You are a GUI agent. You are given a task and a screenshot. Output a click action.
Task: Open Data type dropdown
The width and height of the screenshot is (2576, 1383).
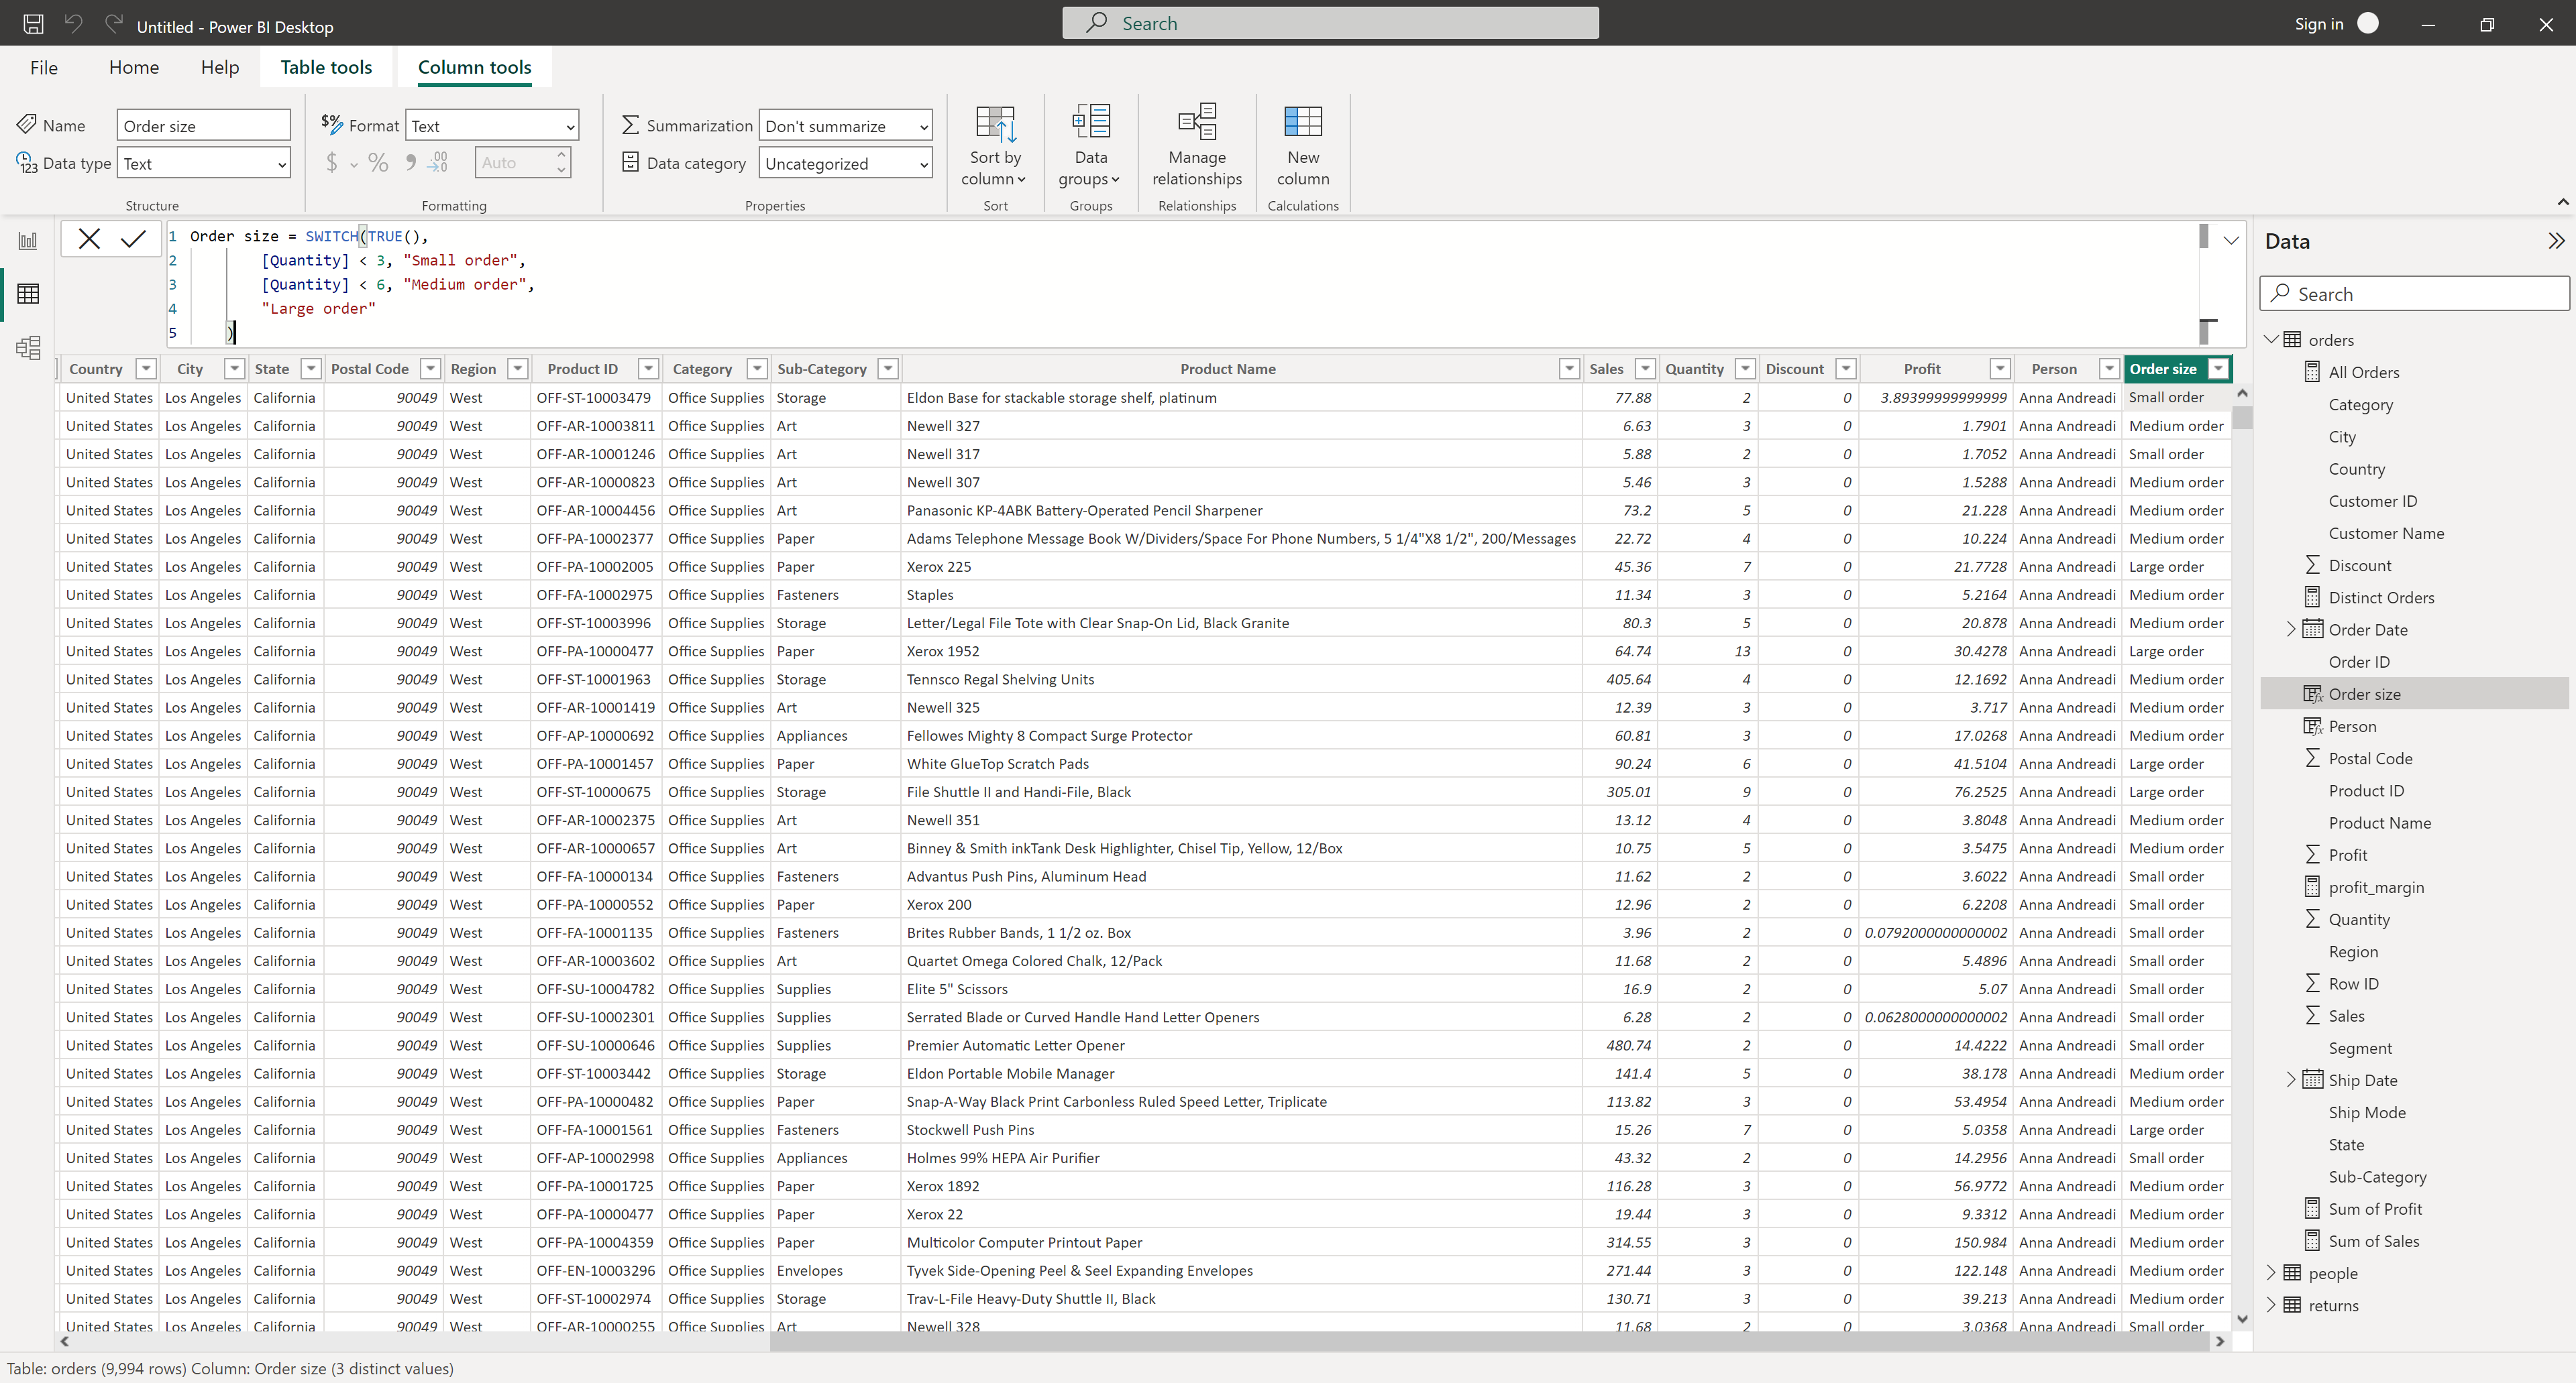tap(204, 164)
